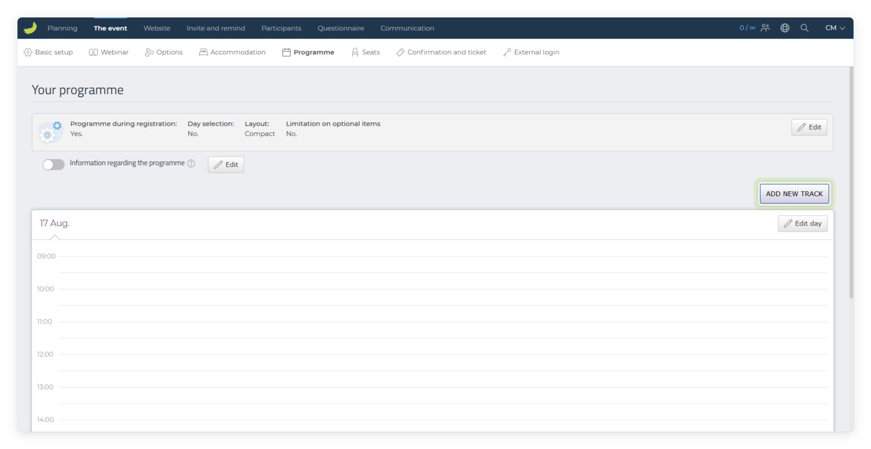Open the Accommodation tab
Image resolution: width=871 pixels, height=449 pixels.
click(232, 52)
